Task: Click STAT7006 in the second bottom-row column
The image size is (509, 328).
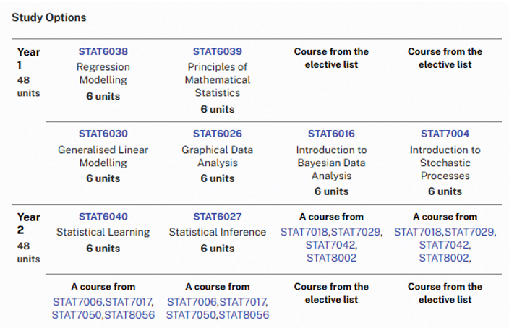Action: pos(192,302)
